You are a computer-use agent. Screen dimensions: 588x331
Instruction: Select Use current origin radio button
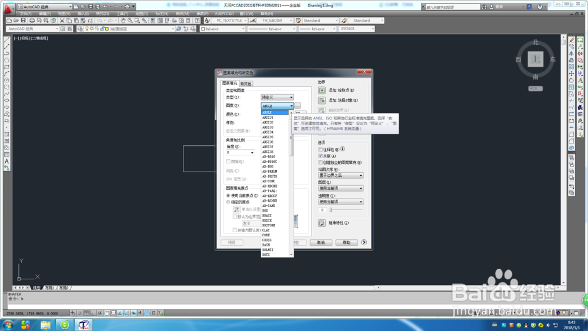click(x=228, y=196)
